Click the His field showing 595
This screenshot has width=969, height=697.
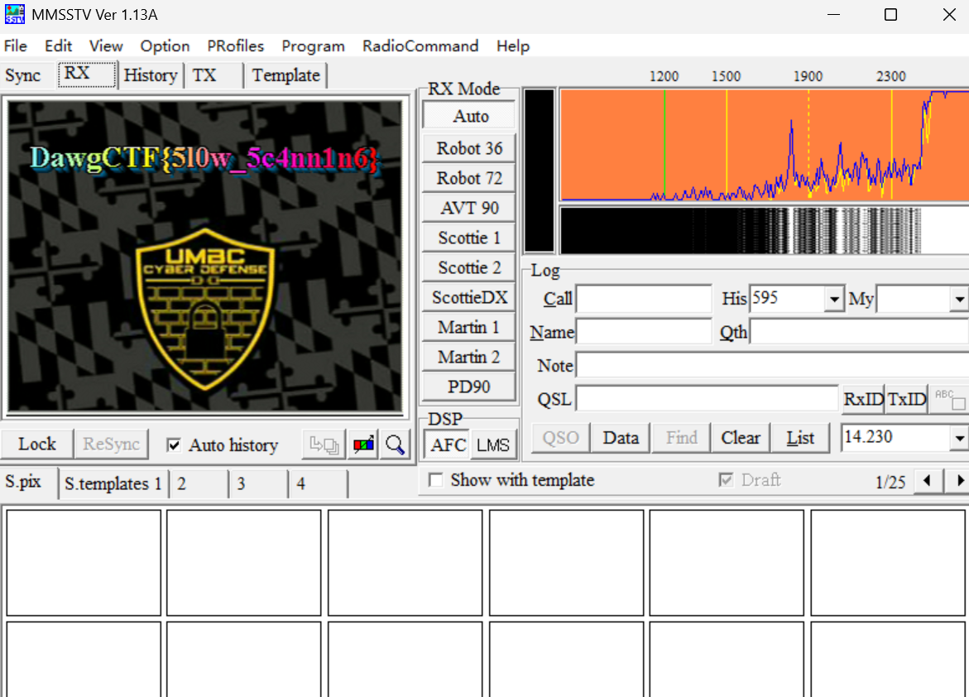787,300
